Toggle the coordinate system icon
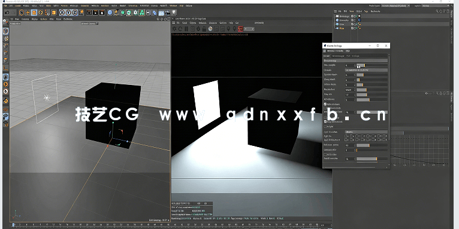The image size is (459, 229). [x=81, y=13]
